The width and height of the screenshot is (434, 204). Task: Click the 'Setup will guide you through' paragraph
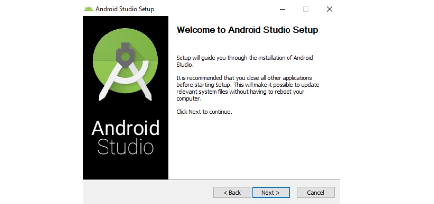[245, 61]
